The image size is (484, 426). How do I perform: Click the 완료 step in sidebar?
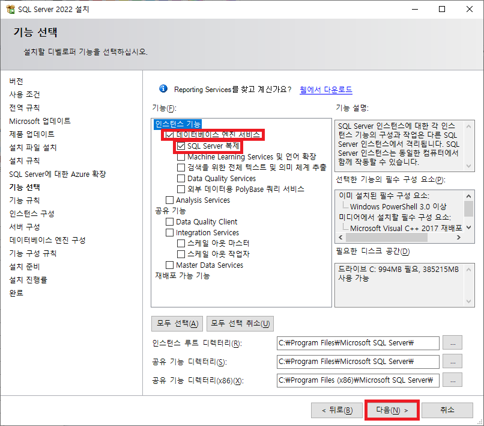(16, 293)
